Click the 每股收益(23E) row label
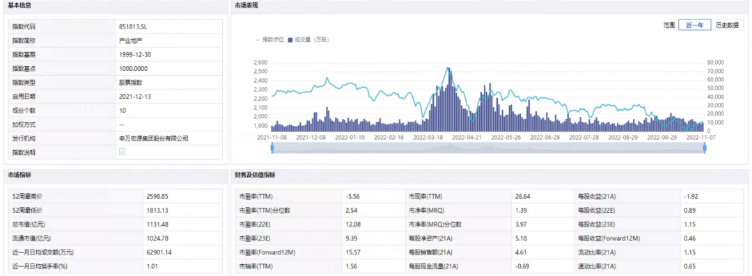This screenshot has height=276, width=752. coord(597,225)
